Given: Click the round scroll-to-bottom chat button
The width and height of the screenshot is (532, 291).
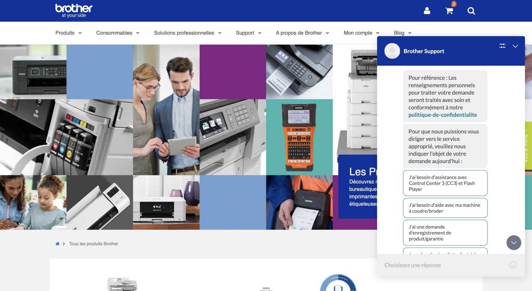Looking at the screenshot, I should pos(514,243).
